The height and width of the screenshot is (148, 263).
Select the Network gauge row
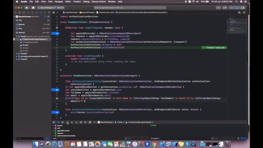tap(33, 32)
